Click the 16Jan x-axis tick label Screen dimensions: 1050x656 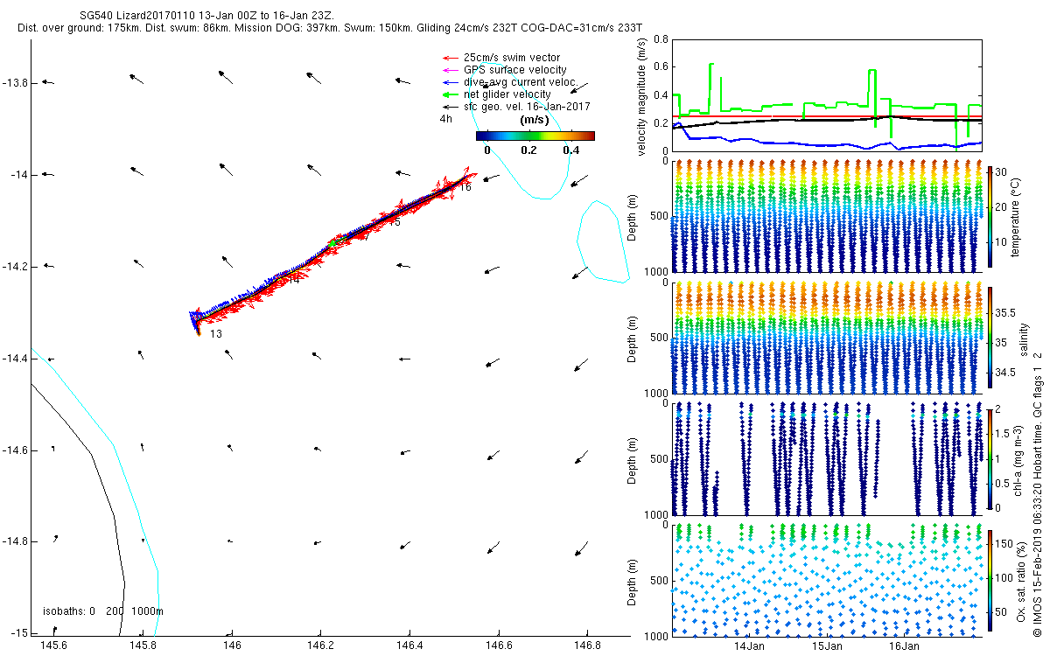pos(904,646)
